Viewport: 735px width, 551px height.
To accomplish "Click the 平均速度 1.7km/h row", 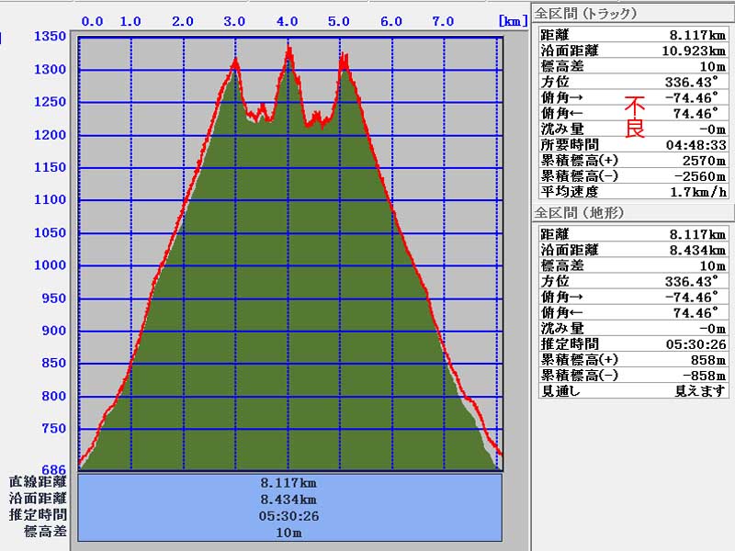I will pos(634,191).
